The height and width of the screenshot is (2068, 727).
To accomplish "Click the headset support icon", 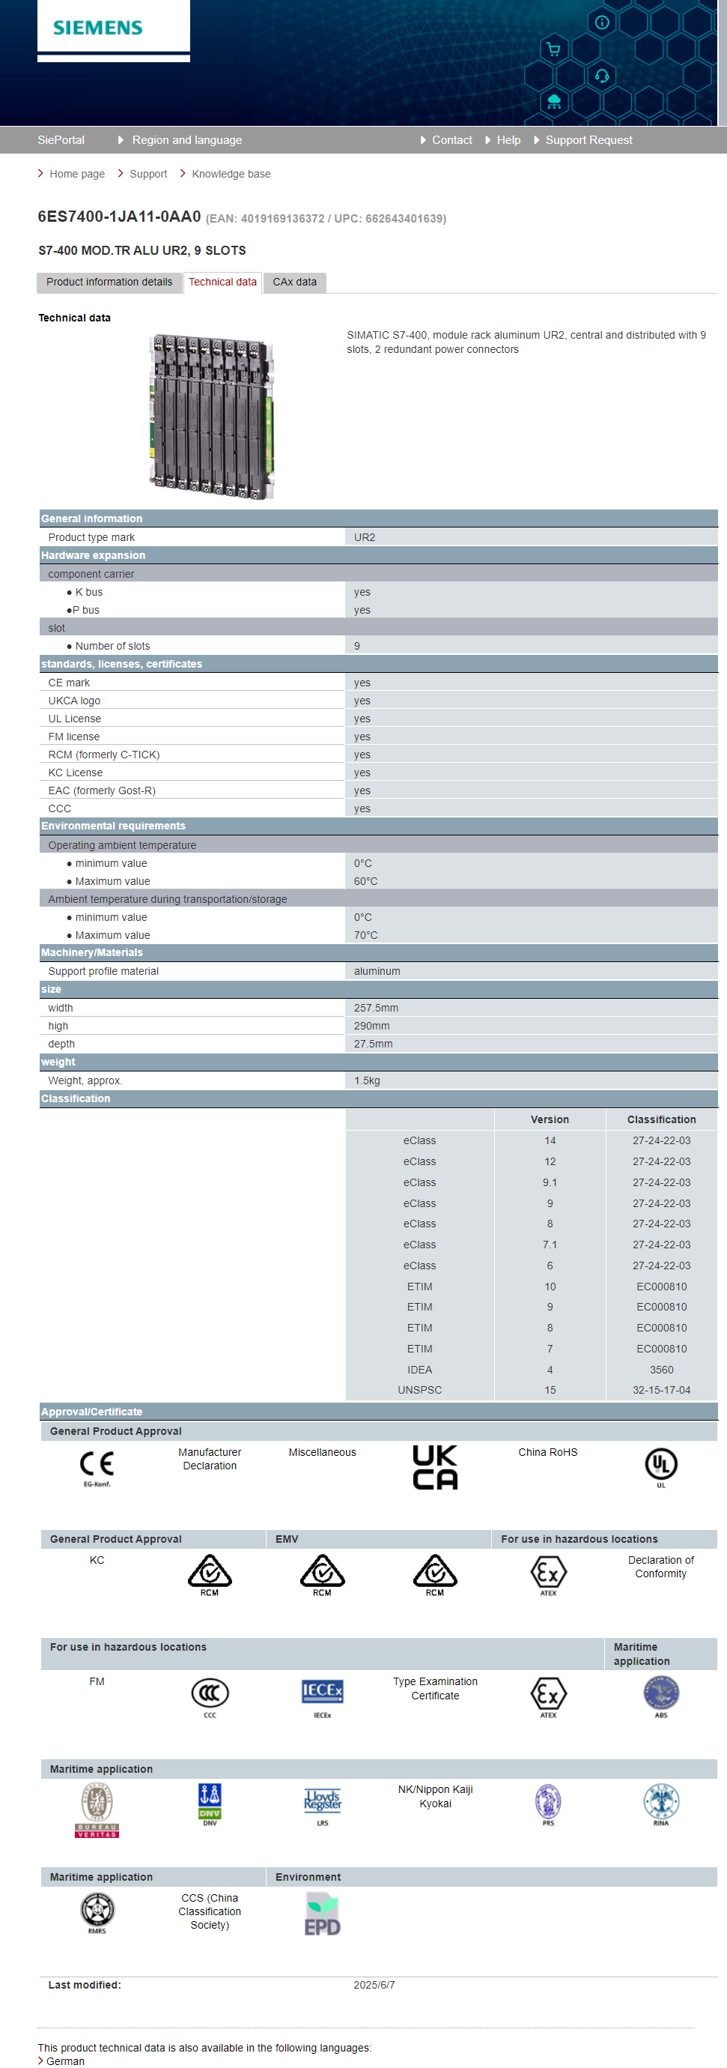I will 602,76.
